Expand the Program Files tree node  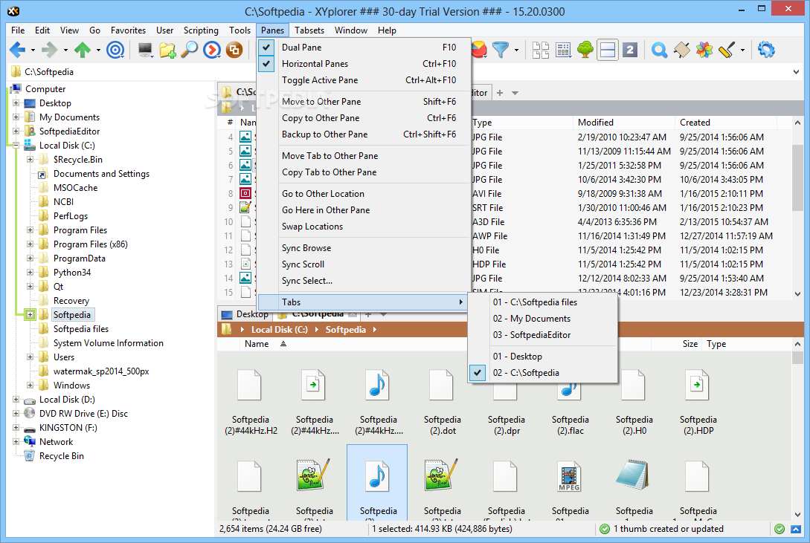coord(30,230)
